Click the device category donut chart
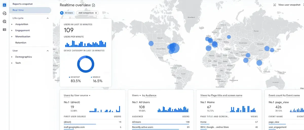 tap(86, 64)
